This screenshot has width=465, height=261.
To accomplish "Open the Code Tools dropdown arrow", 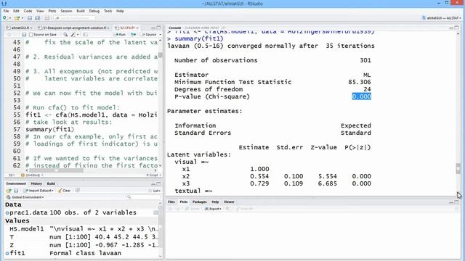I will [78, 35].
